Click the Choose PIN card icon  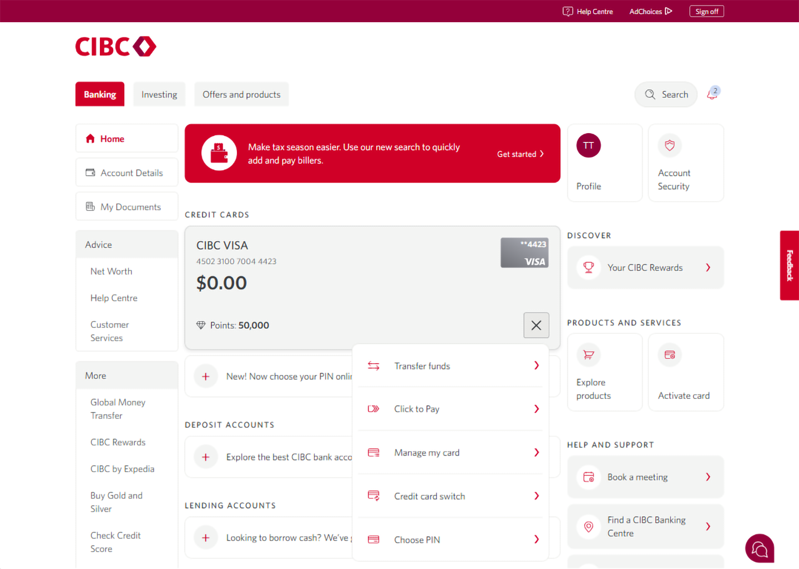[x=373, y=540]
